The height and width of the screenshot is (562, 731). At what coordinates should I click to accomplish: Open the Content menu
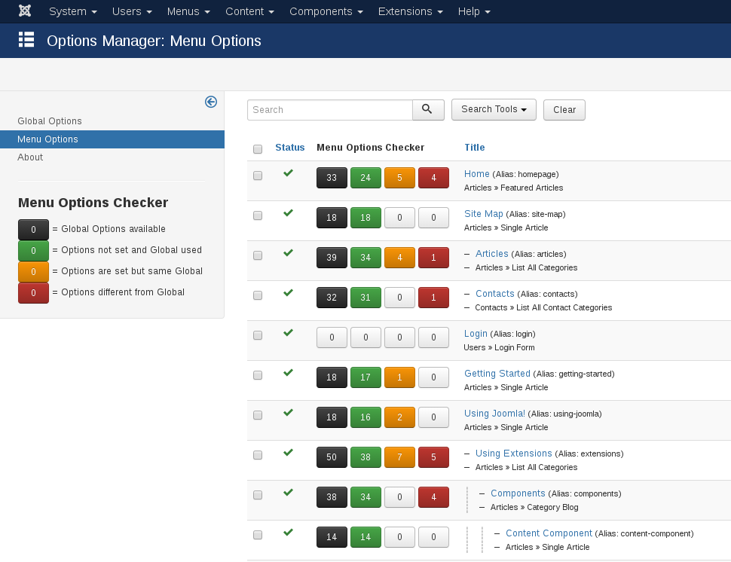click(249, 11)
